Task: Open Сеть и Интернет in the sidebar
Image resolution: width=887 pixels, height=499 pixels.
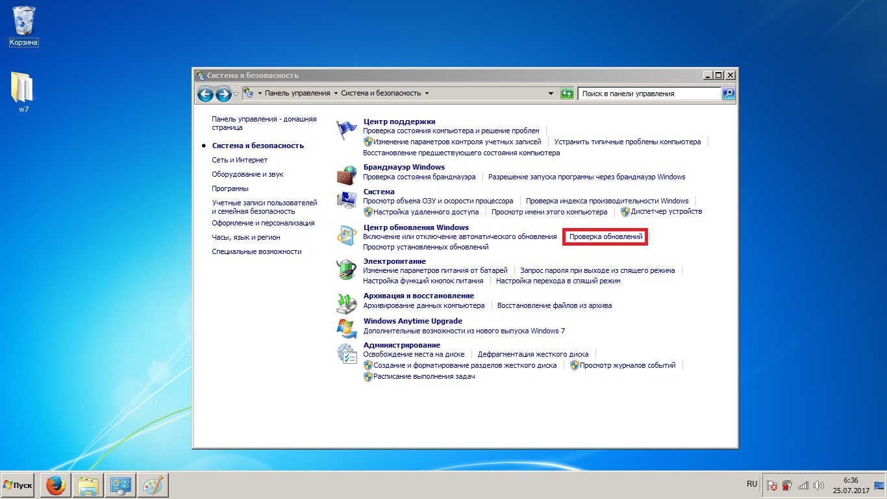Action: click(x=240, y=160)
